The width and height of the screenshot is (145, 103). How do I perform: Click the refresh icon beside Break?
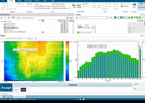pos(67,18)
